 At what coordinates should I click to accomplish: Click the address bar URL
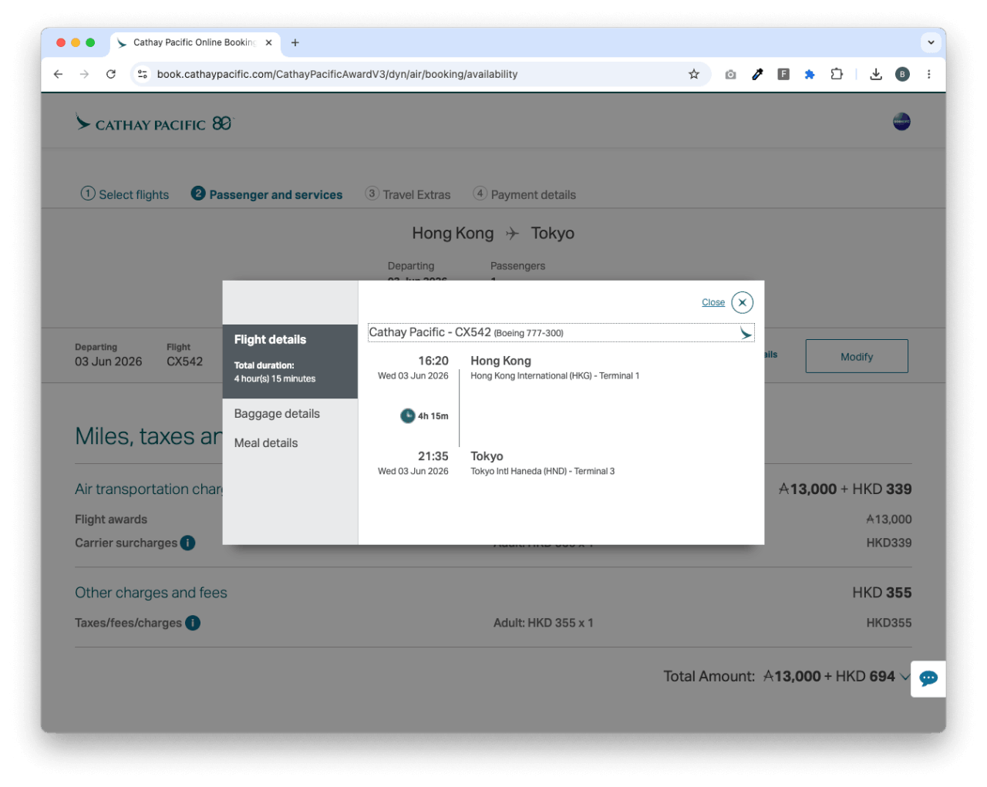click(337, 74)
